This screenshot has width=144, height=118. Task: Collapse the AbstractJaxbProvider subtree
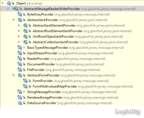point(14,20)
